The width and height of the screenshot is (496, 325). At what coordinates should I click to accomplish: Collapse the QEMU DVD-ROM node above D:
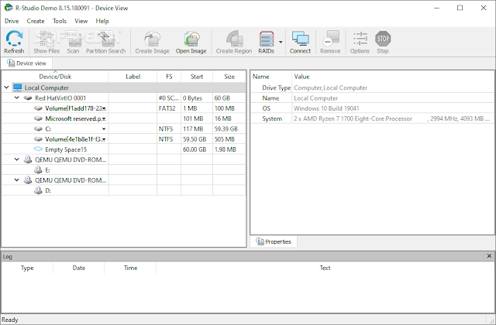pos(17,180)
